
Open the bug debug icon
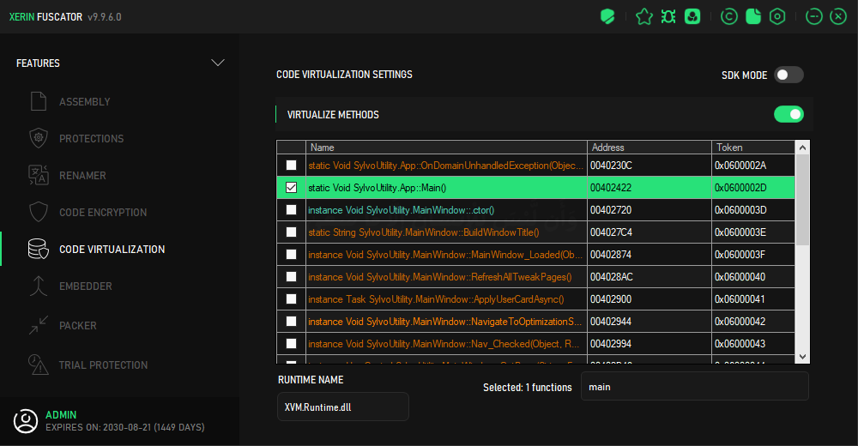(668, 17)
